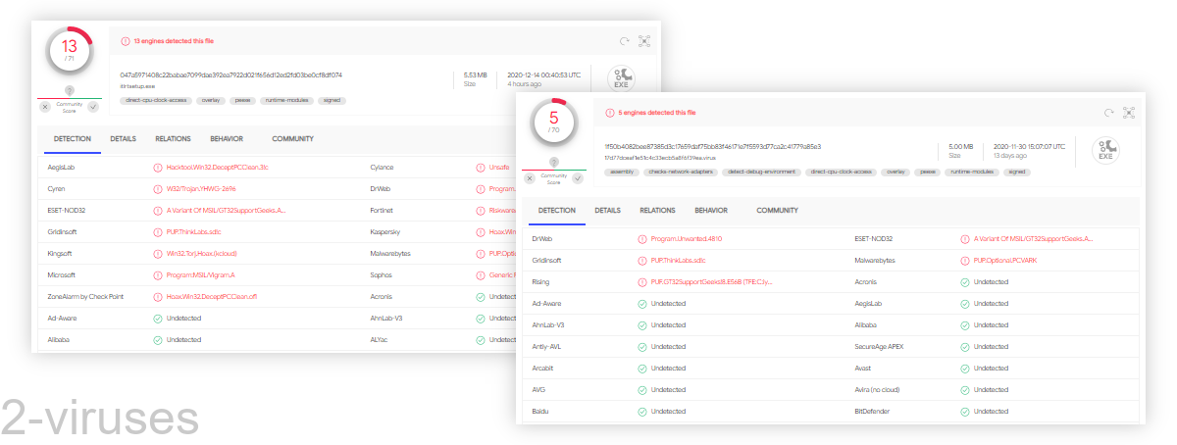Click the 'peexe' tag in the 13/71 report
The height and width of the screenshot is (445, 1177).
tap(242, 100)
